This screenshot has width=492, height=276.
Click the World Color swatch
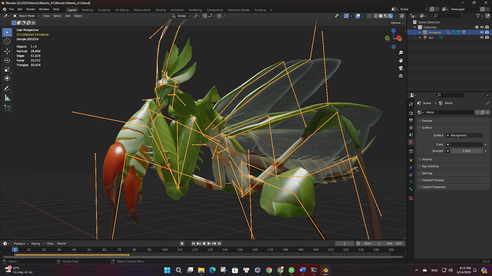(466, 144)
